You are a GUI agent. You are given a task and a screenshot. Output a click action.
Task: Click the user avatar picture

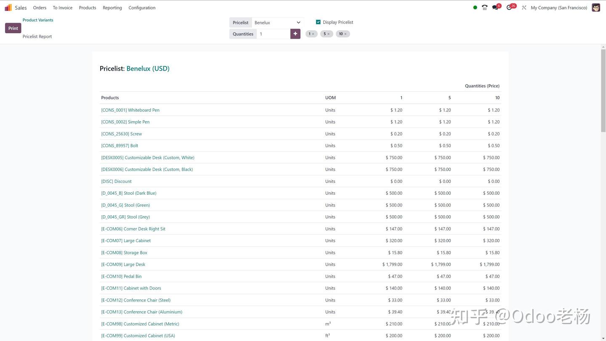tap(596, 8)
